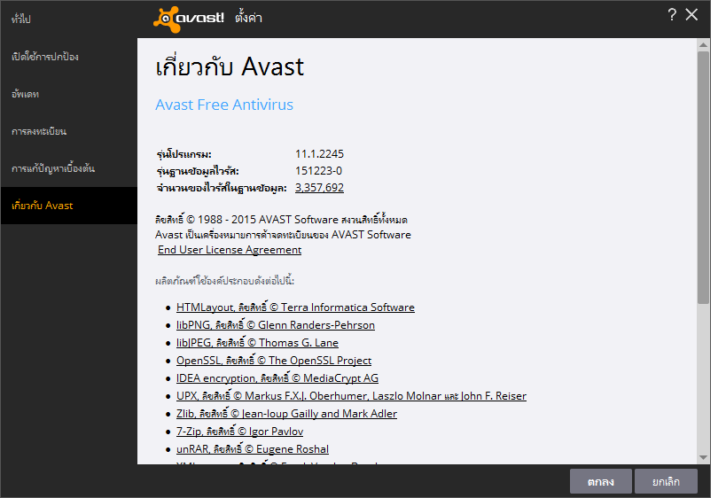
Task: Open the 7-Zip Igor Pavlov link
Action: 240,432
